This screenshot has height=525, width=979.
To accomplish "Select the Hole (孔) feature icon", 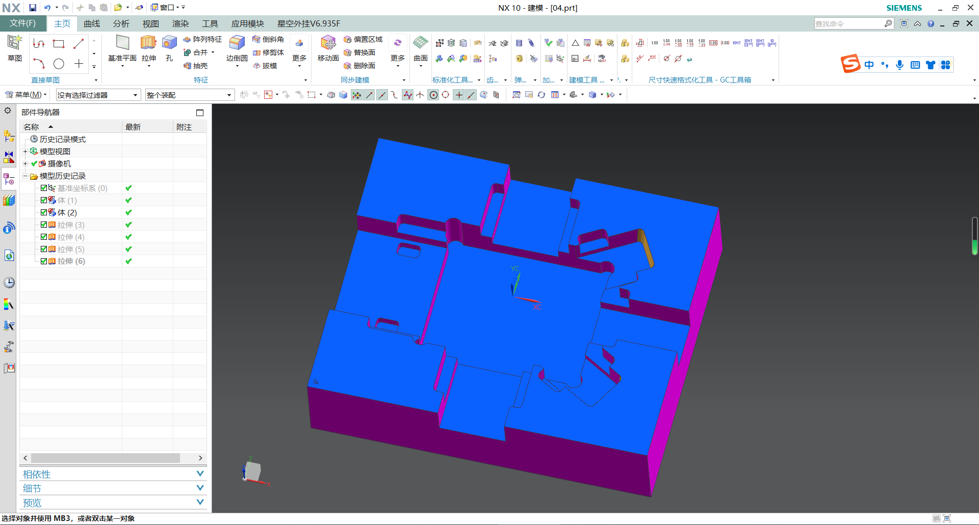I will coord(169,43).
